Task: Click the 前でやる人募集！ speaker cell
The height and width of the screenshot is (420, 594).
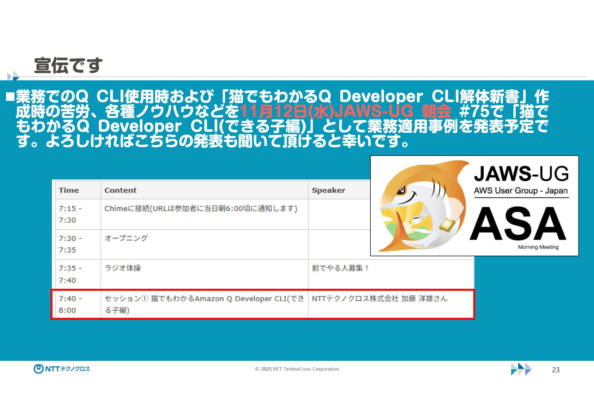Action: 391,274
